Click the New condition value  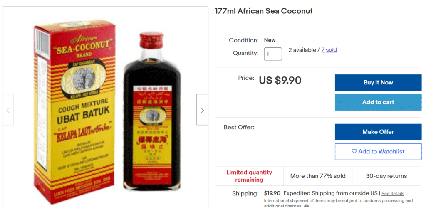[270, 40]
